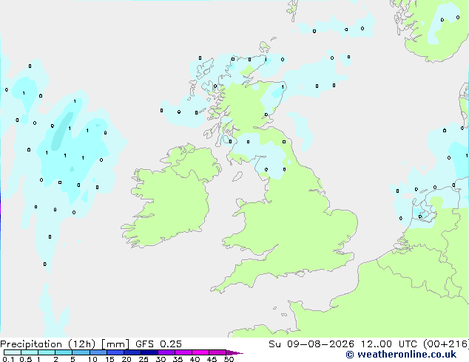Click the '12..00 UTC' time text
This screenshot has height=362, width=469.
click(x=388, y=344)
